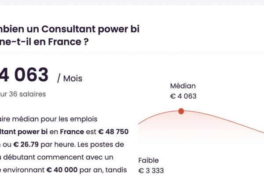Click the "Médian" chart label
Image resolution: width=264 pixels, height=176 pixels.
(x=183, y=86)
